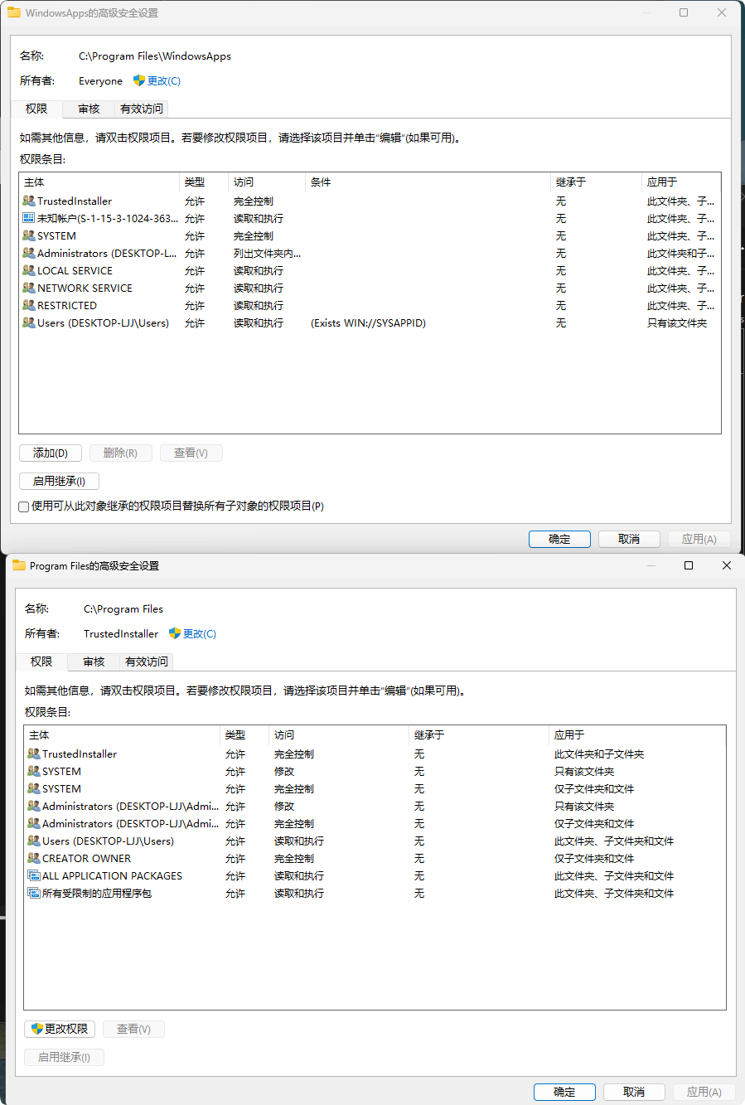Select 权限 tab in Program Files window
745x1105 pixels.
pos(41,662)
